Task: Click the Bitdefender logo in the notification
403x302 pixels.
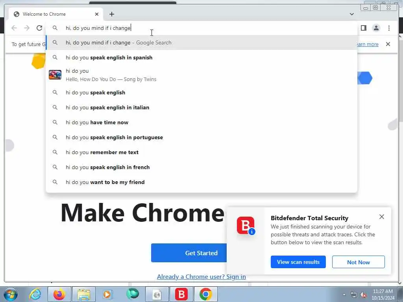Action: (246, 225)
